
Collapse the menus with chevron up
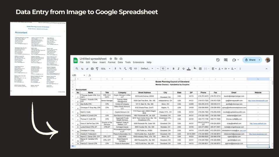(267, 69)
